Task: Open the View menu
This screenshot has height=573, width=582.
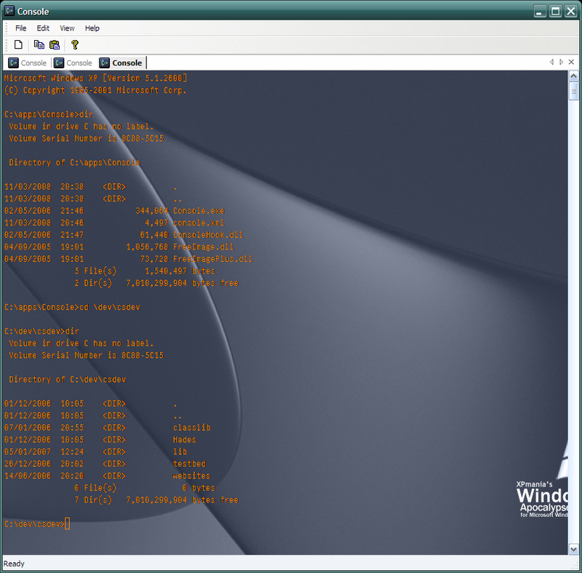Action: click(x=67, y=28)
